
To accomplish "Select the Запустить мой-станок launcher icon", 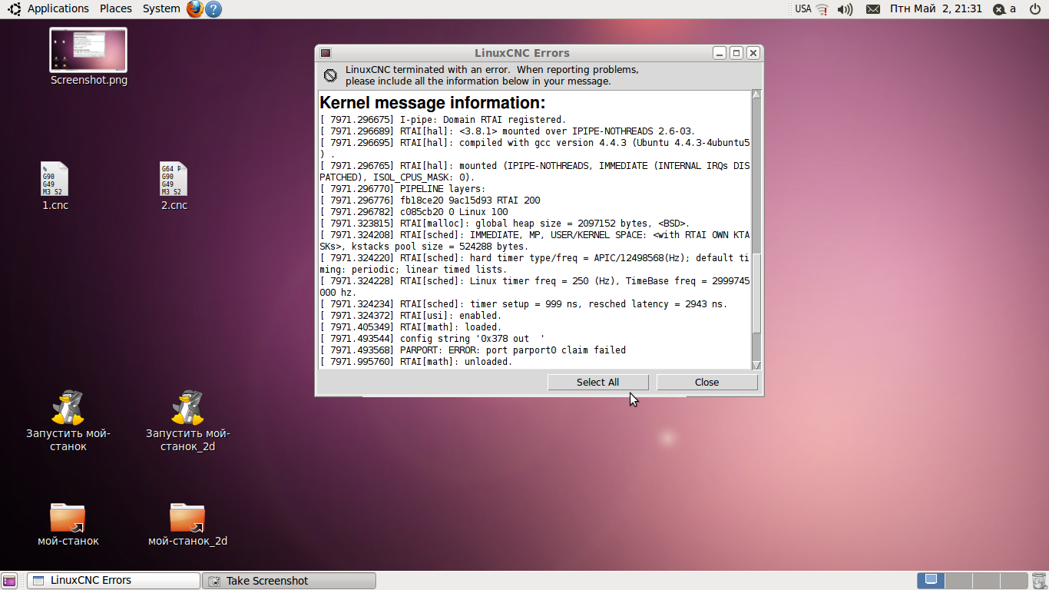I will pos(68,421).
